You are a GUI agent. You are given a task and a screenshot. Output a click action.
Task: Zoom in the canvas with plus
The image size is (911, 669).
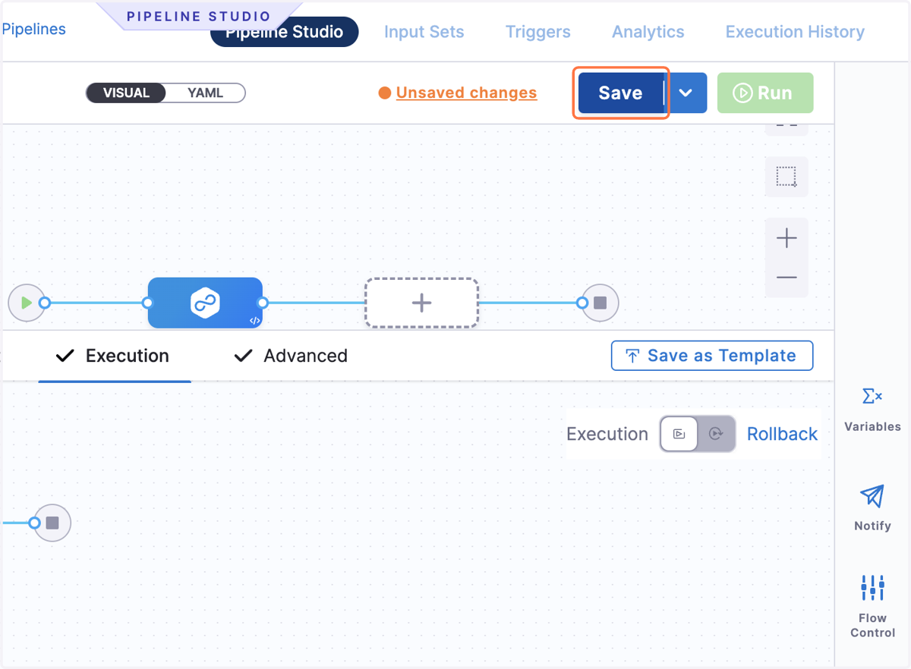(786, 238)
